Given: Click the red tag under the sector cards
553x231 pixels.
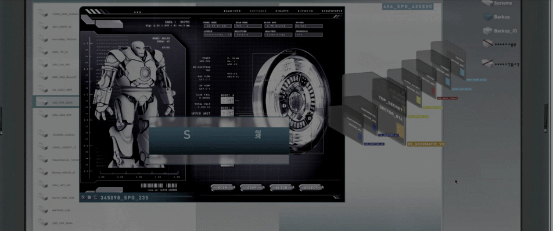Looking at the screenshot, I should (447, 98).
